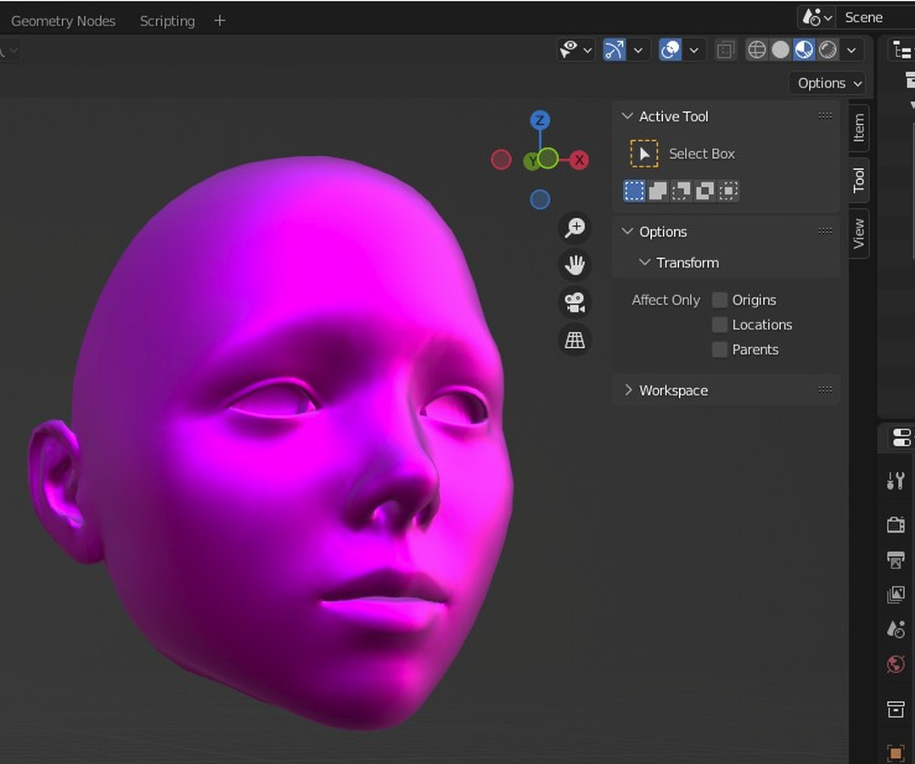Enable Affect Only Origins checkbox
This screenshot has width=915, height=764.
[x=720, y=300]
